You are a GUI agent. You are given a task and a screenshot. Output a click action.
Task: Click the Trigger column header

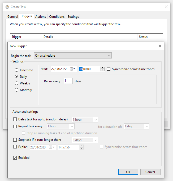click(26, 37)
